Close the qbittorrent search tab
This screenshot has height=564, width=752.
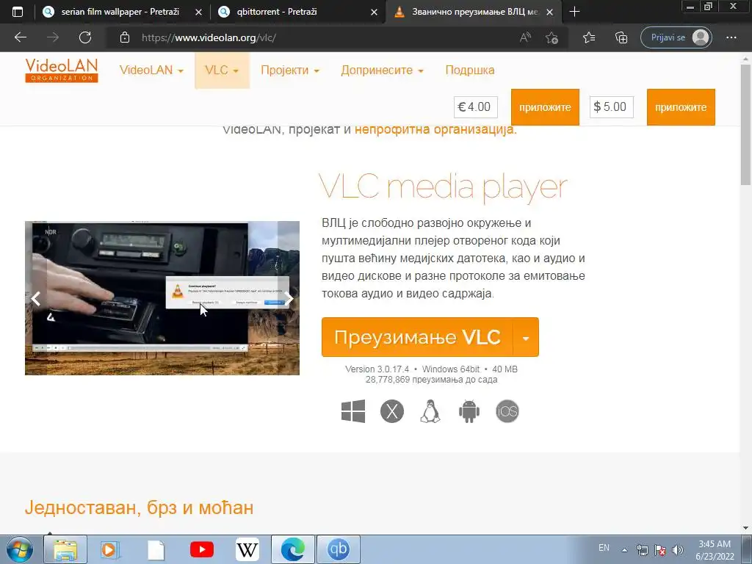pos(374,12)
